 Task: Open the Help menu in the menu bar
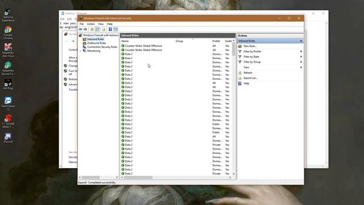click(x=110, y=24)
